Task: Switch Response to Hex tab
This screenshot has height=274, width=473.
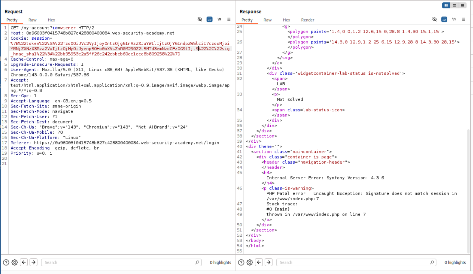Action: point(286,20)
